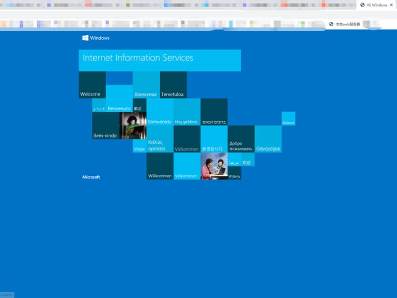Screen dimensions: 397x298
Task: Select the Bienvenue tile
Action: pyautogui.click(x=146, y=85)
